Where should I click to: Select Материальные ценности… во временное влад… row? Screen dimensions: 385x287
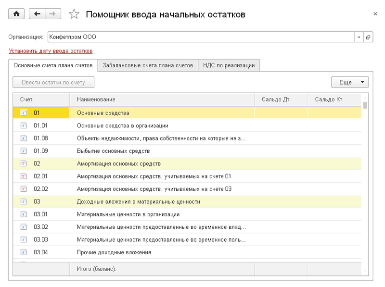[187, 227]
